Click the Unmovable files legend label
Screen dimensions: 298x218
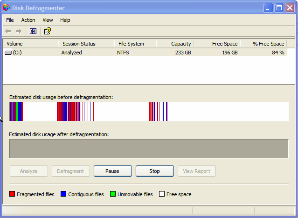[x=135, y=194]
